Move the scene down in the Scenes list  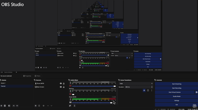tap(17, 106)
